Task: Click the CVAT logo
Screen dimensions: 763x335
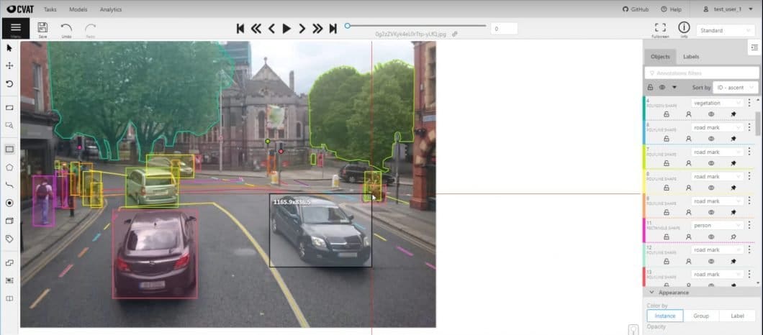Action: click(x=19, y=9)
